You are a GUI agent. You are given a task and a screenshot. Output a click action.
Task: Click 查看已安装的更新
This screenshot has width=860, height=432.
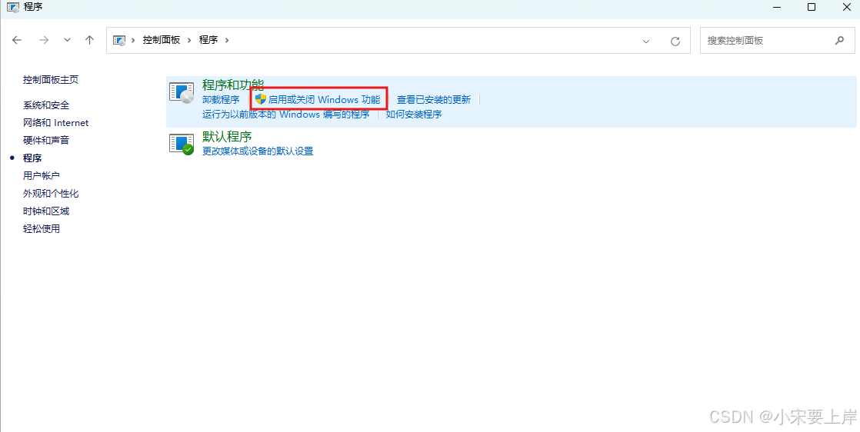pos(434,100)
